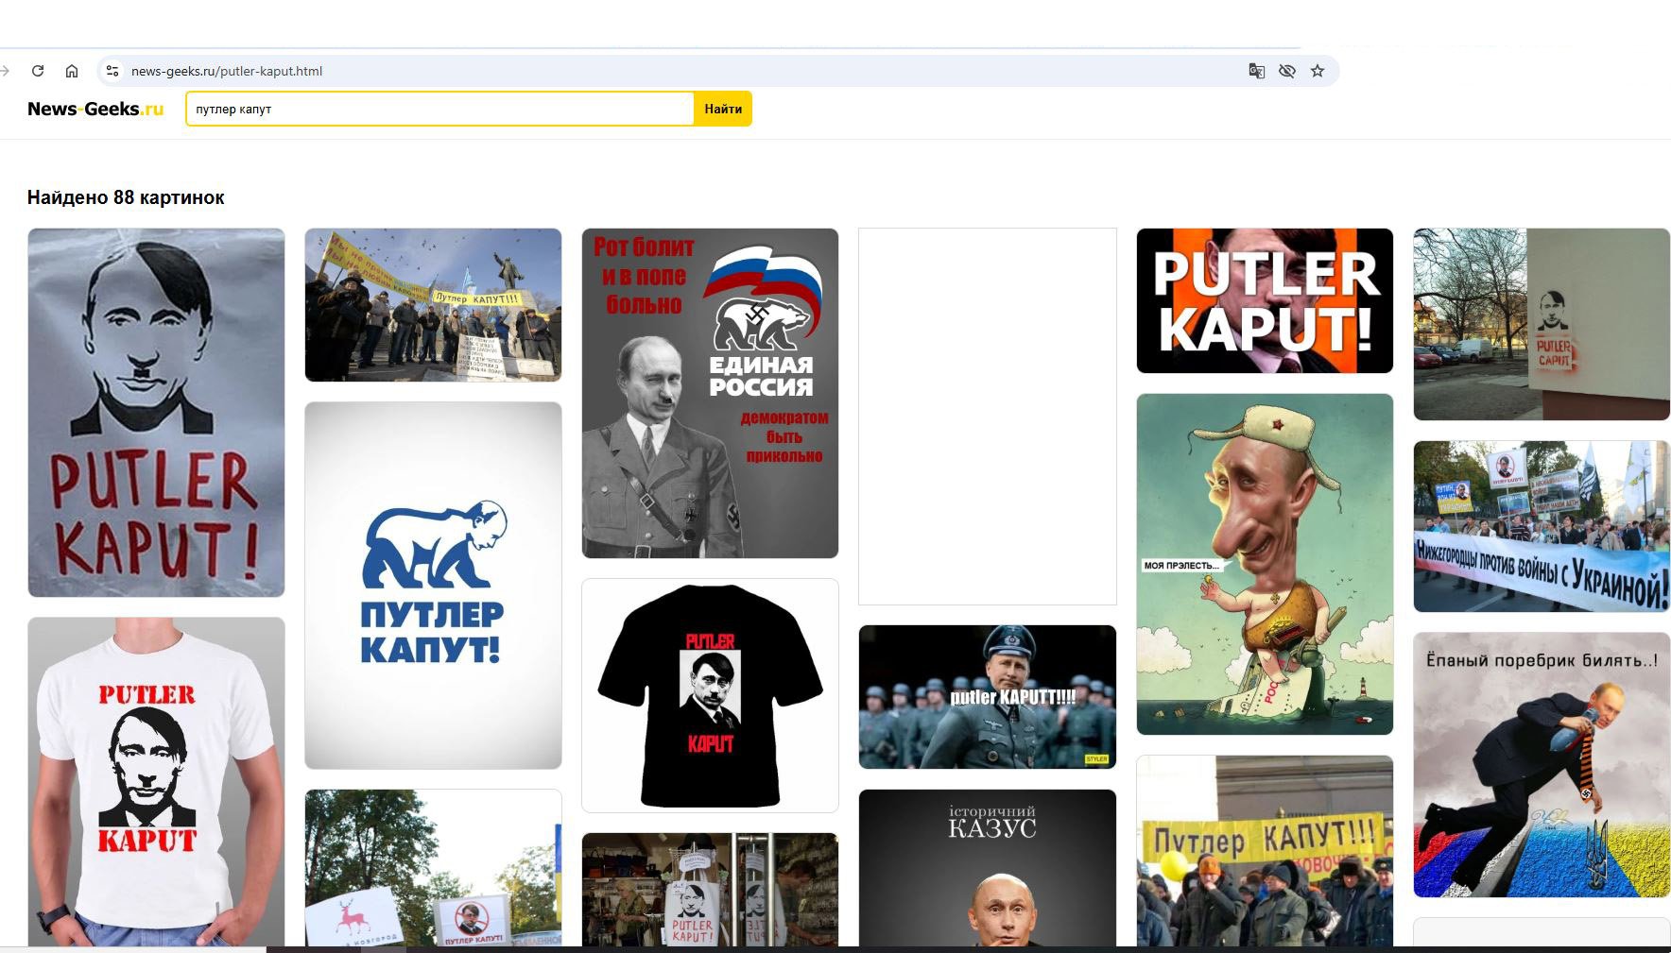Screen dimensions: 1671x953
Task: Click the search query input field
Action: coord(435,109)
